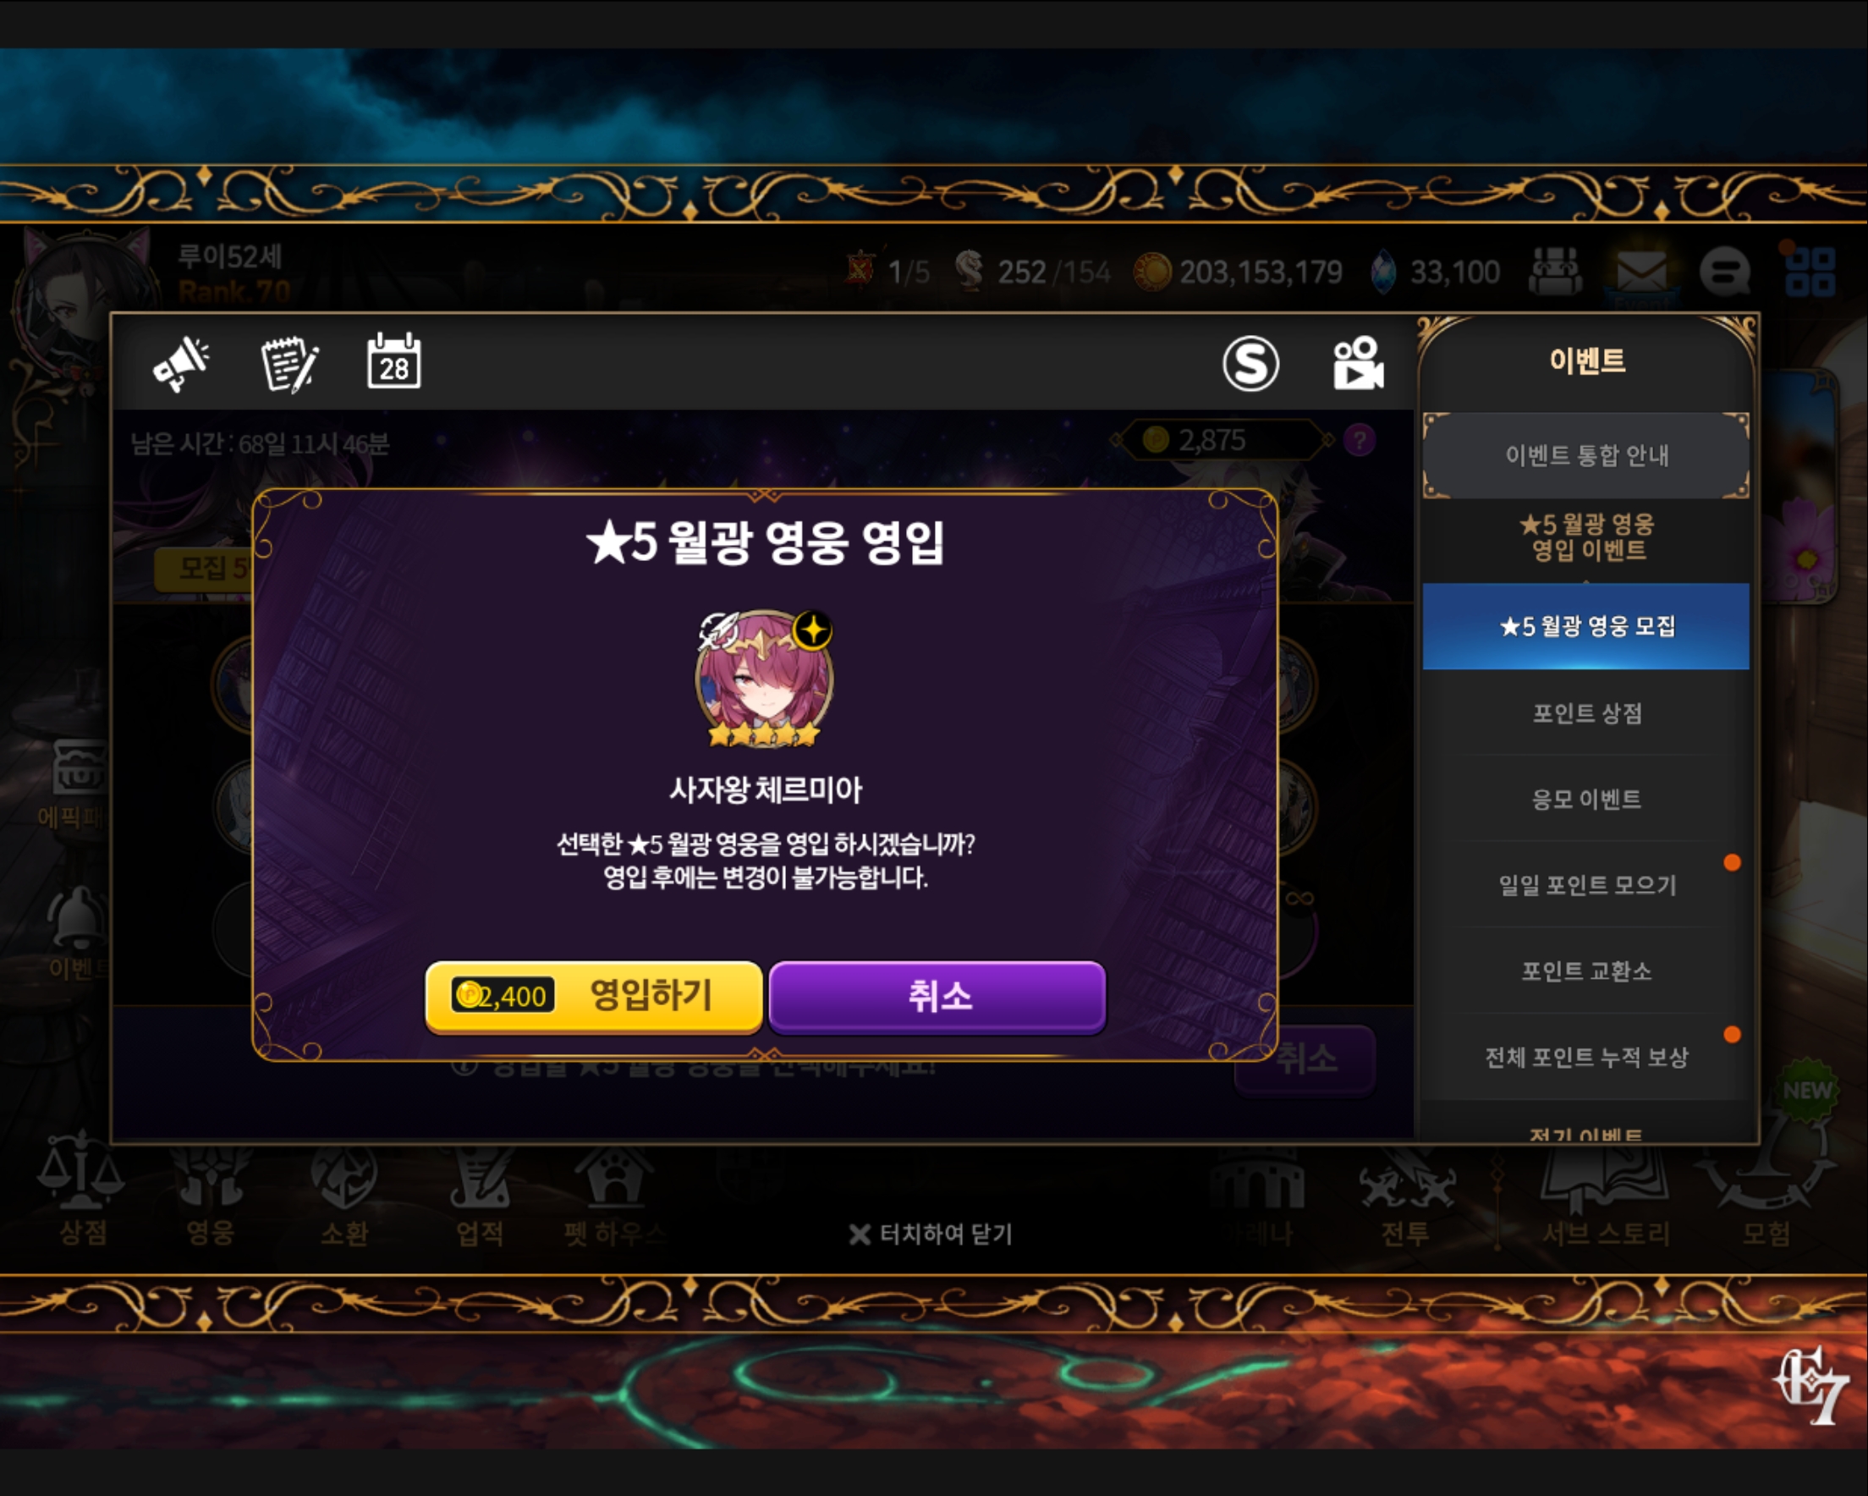Open 응모 이벤트 menu entry
1868x1496 pixels.
click(1585, 798)
